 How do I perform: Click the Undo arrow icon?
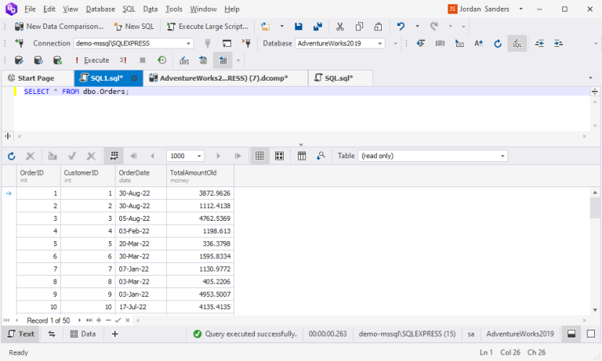(x=401, y=27)
